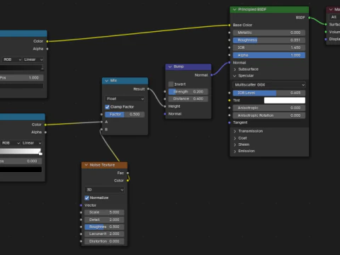Click the Color output socket on Noise Texture

click(x=127, y=181)
